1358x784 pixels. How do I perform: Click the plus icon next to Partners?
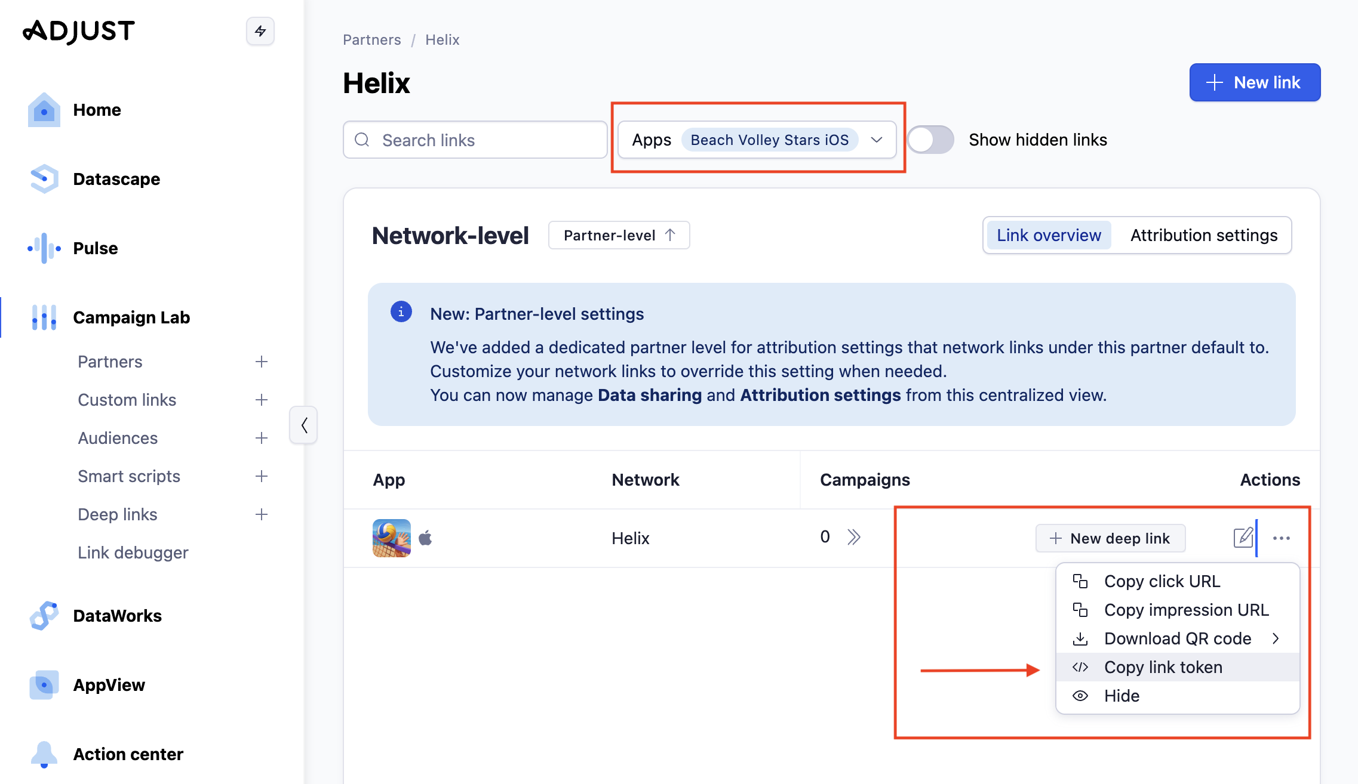click(x=262, y=362)
